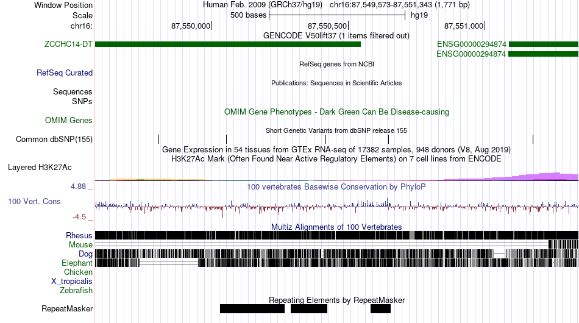
Task: Select the widest RepeatMasker black block
Action: point(252,308)
